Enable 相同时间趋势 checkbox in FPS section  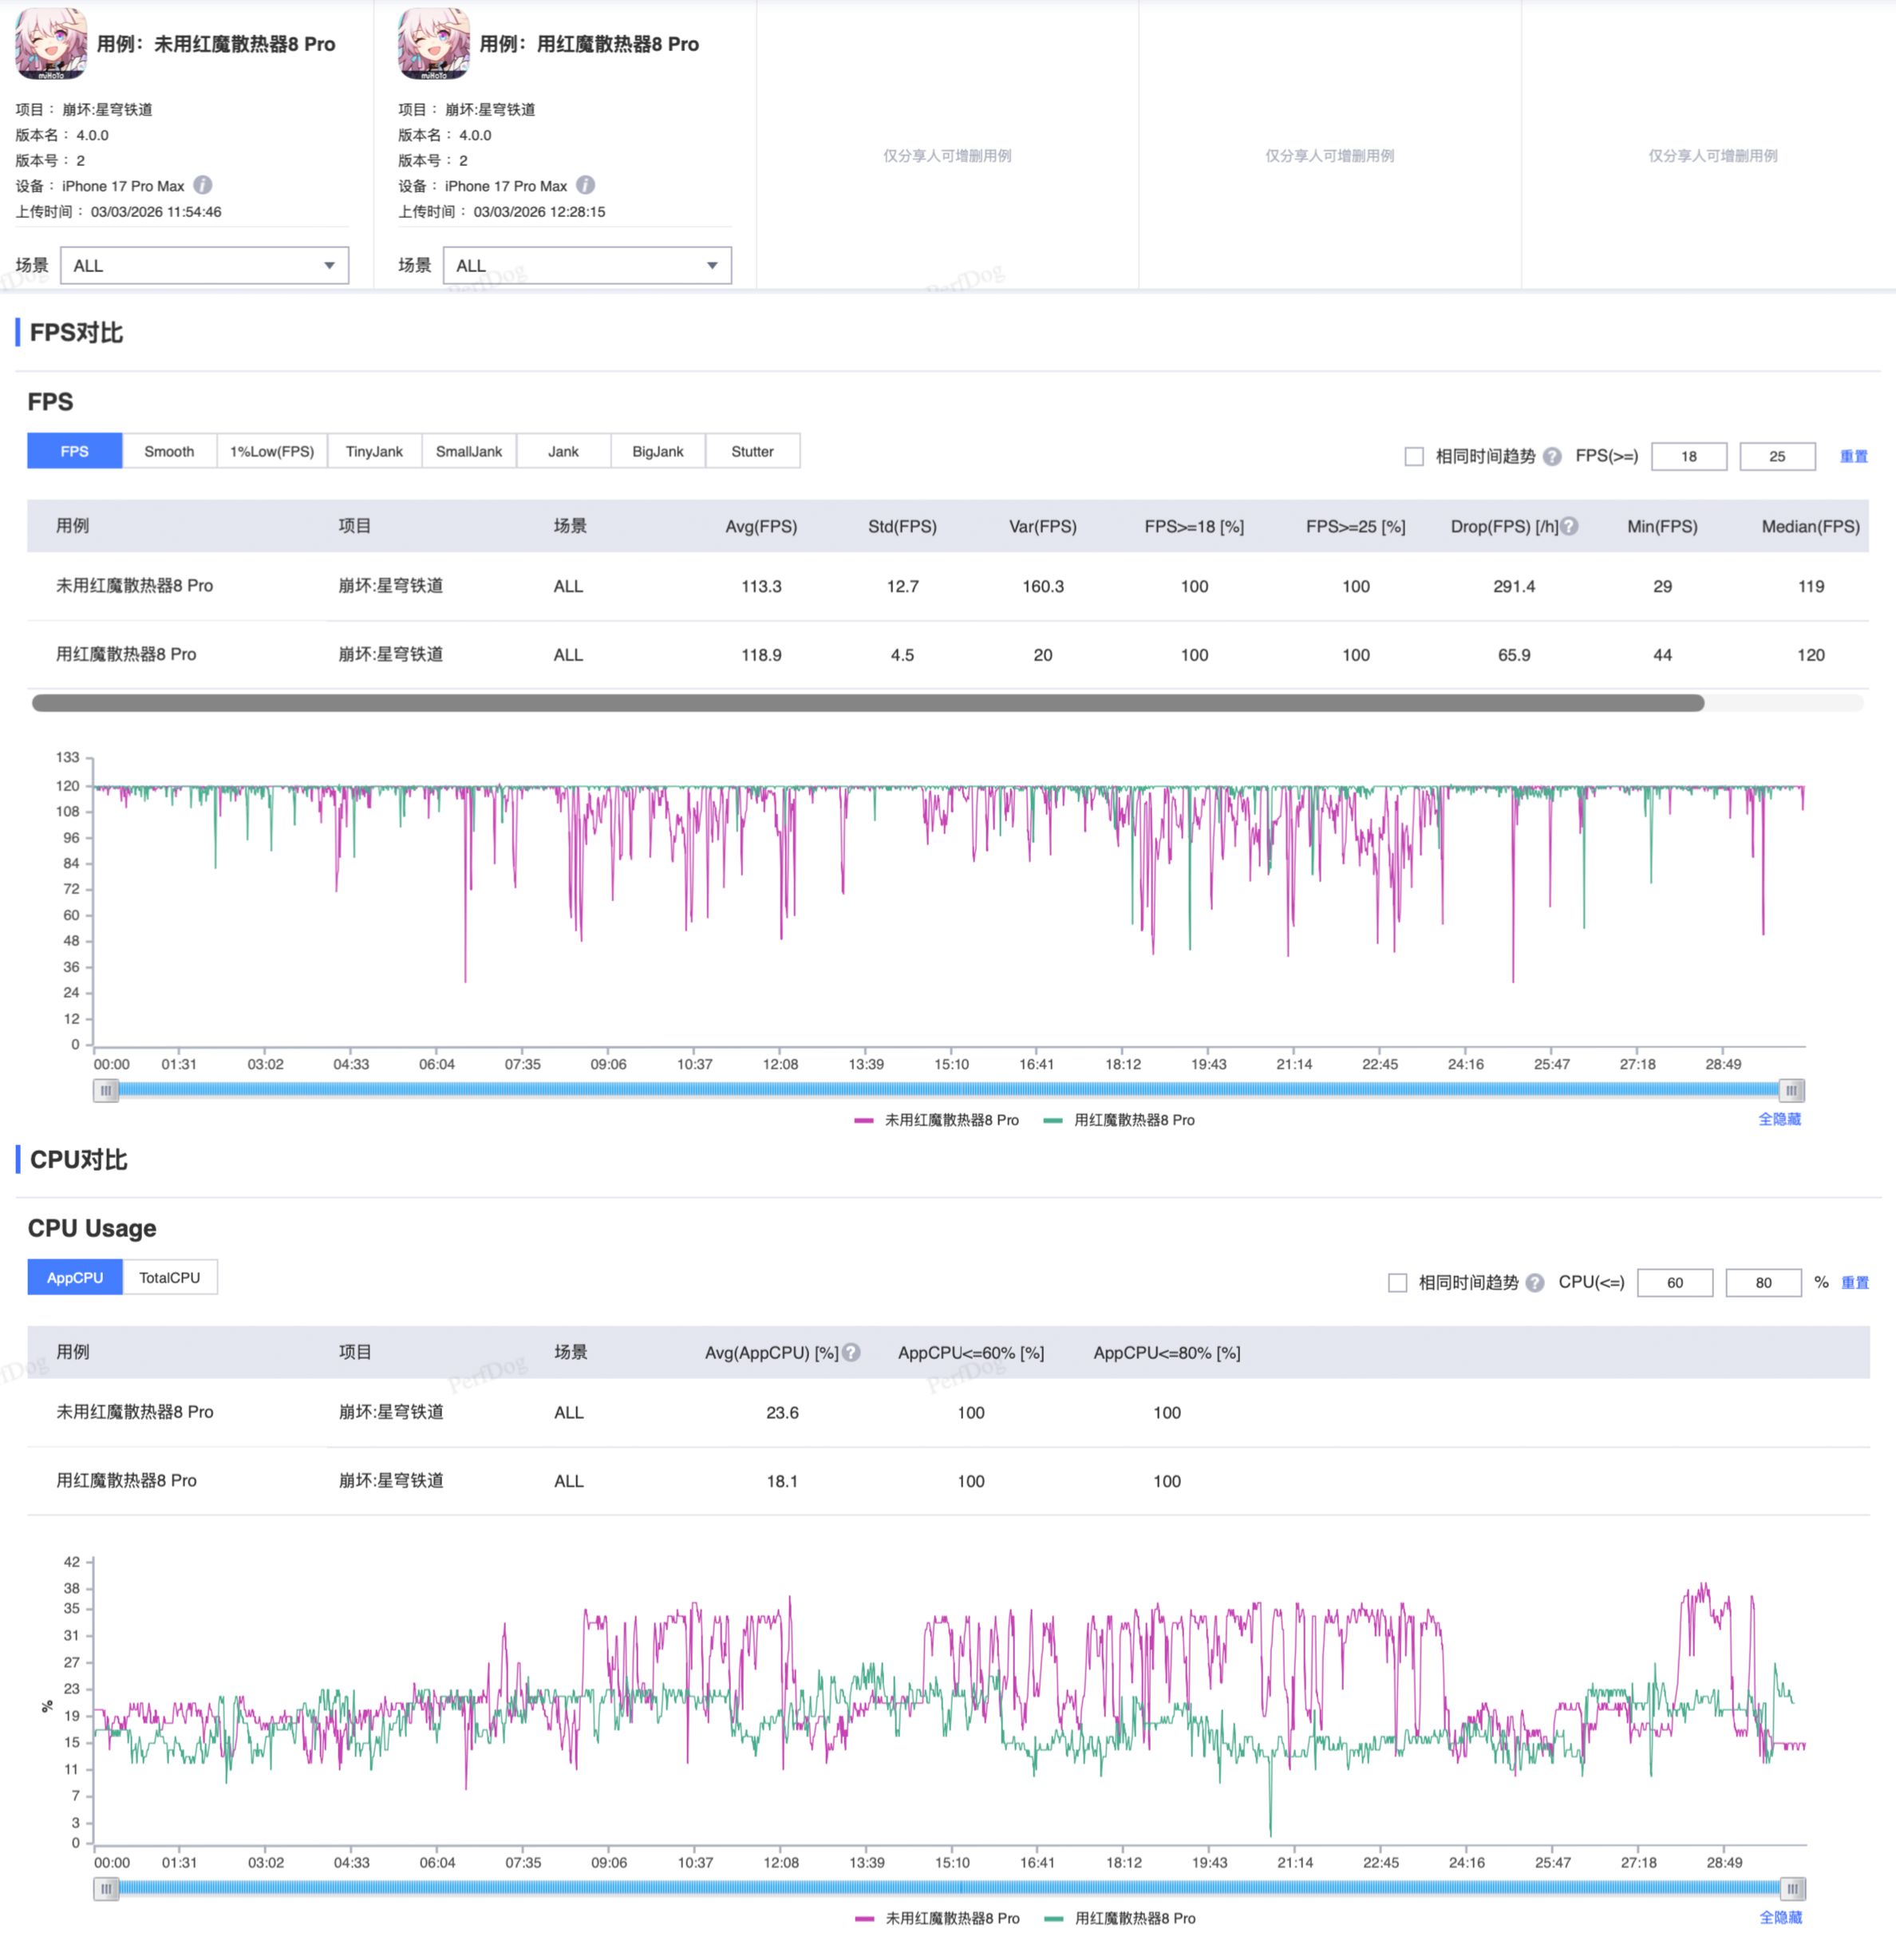[1414, 456]
